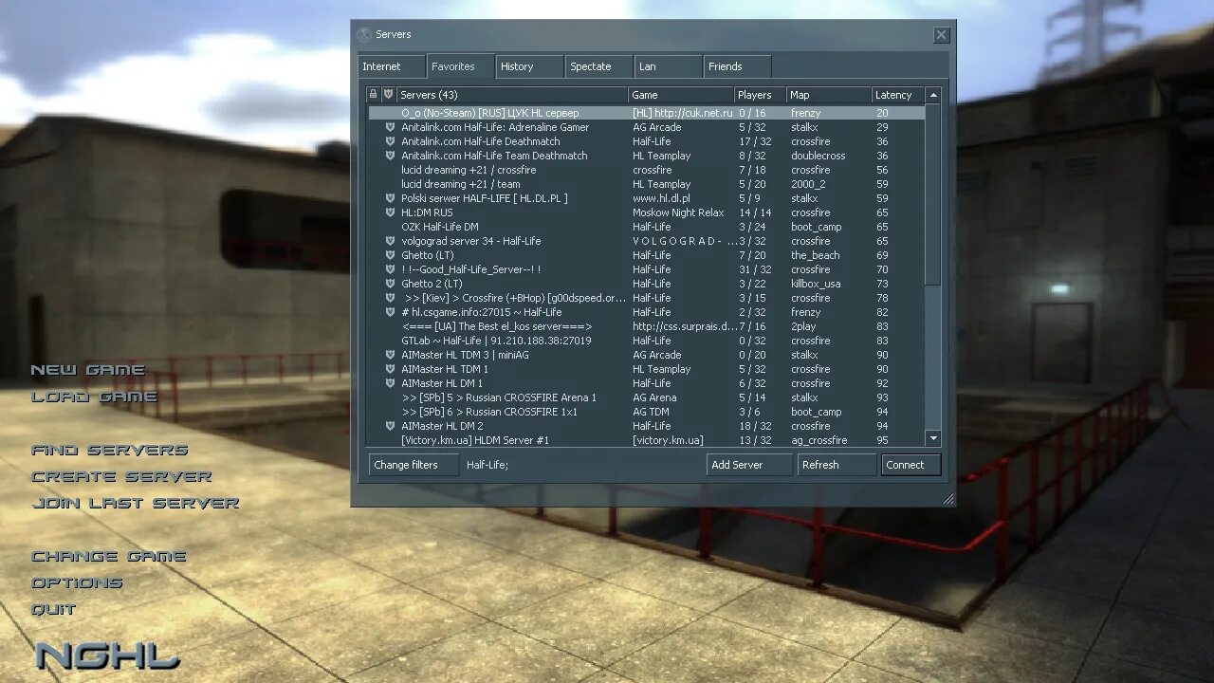Click shield icon beside volgograd server 34
Viewport: 1214px width, 683px height.
[x=390, y=241]
